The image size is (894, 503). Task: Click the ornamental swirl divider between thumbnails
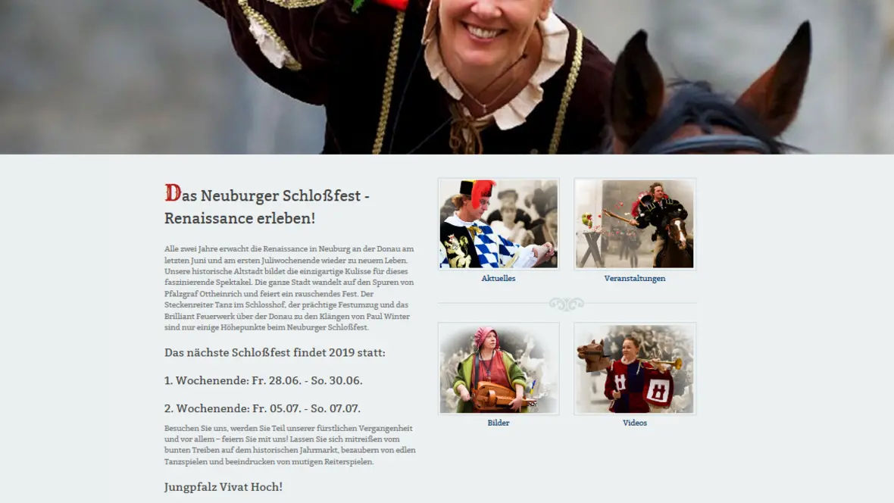click(x=566, y=304)
